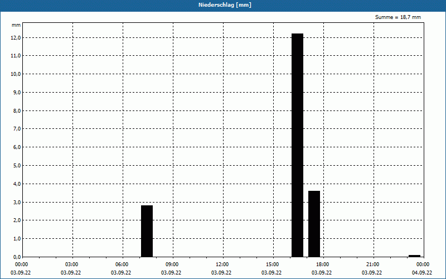Click the 12,0 y-axis value
This screenshot has width=446, height=279.
[16, 38]
